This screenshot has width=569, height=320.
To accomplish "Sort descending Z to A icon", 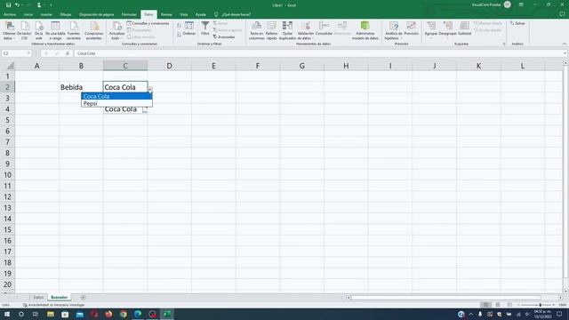I will click(x=179, y=35).
